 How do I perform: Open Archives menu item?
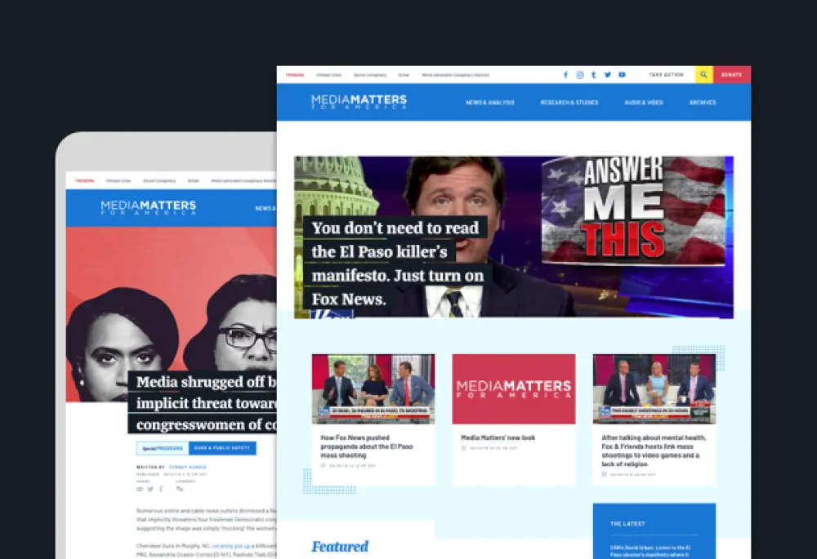(x=703, y=103)
